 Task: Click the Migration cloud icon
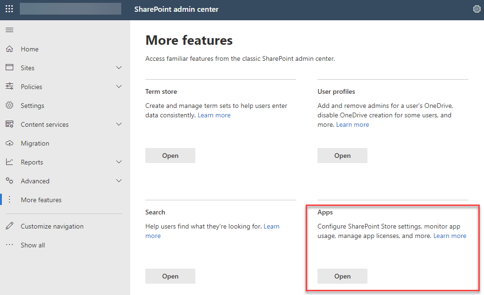click(9, 143)
